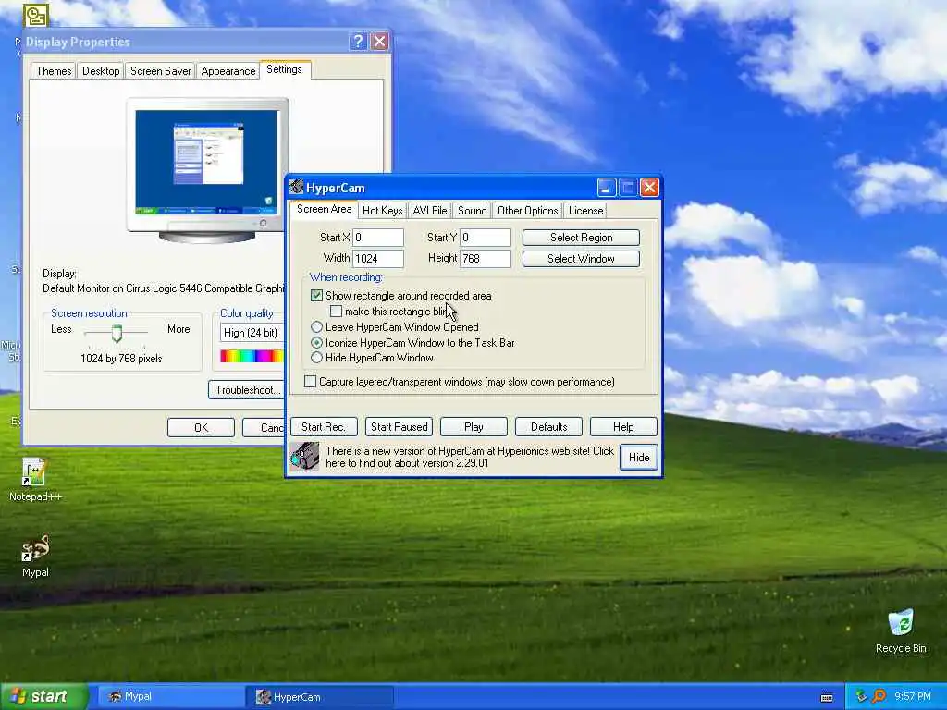Viewport: 947px width, 710px height.
Task: Select Hide HyperCam Window radio option
Action: tap(316, 358)
